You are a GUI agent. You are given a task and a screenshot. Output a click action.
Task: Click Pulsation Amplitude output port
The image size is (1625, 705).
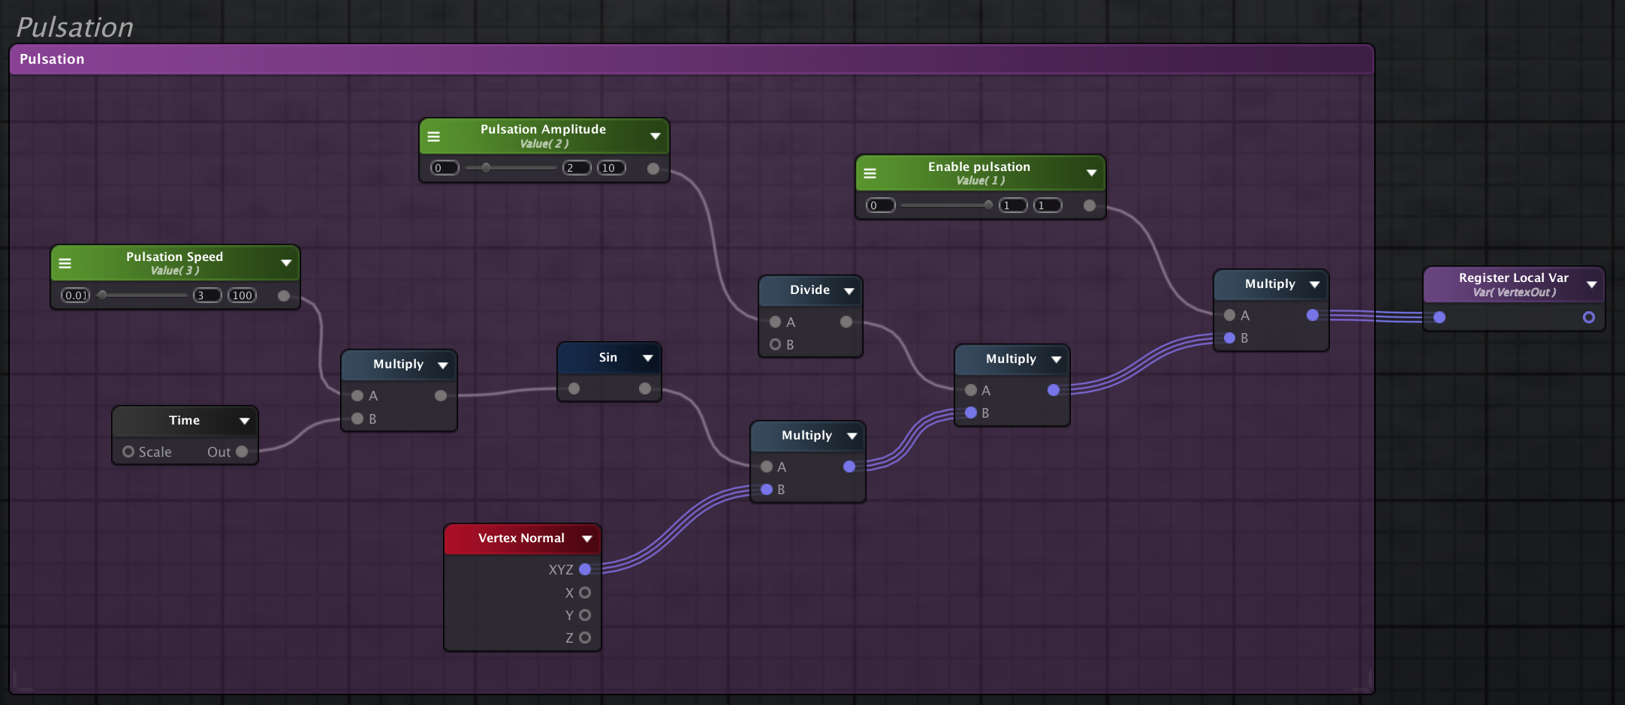point(653,169)
